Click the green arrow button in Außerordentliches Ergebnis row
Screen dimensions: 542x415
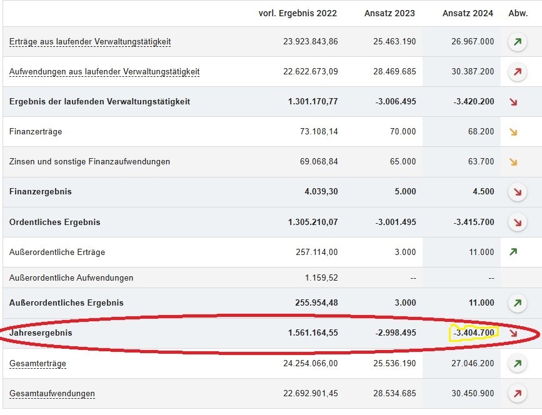[517, 303]
